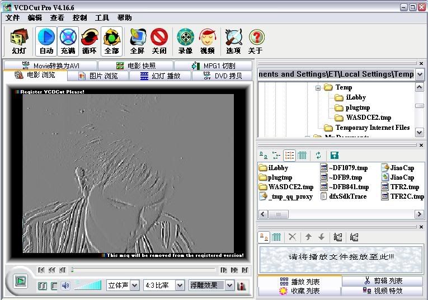Open the 控制 menu

(79, 18)
